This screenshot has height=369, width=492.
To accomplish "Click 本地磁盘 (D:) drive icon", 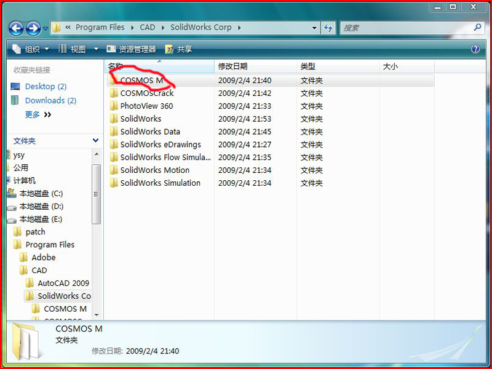I will tap(12, 207).
